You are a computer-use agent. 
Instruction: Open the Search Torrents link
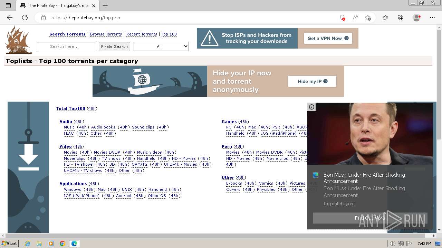67,34
